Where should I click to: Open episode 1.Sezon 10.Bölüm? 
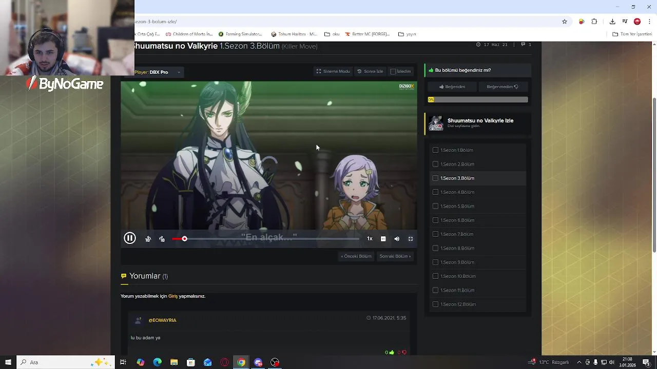coord(458,276)
